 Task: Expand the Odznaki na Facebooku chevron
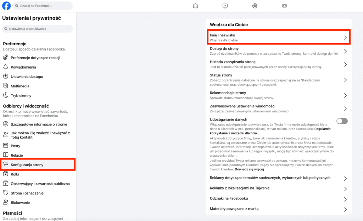coord(345,199)
